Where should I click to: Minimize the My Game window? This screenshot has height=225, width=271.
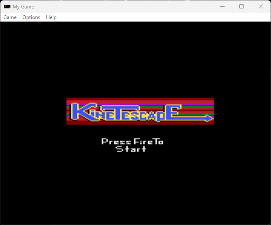(222, 7)
